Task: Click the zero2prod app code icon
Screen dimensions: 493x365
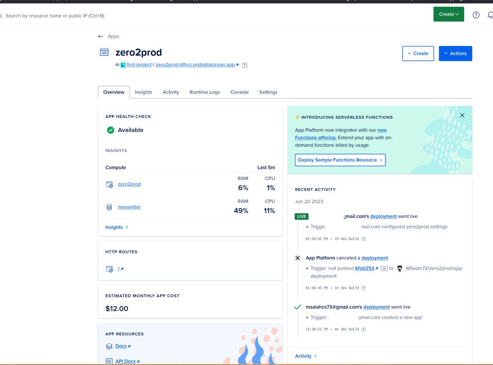Action: tap(104, 53)
